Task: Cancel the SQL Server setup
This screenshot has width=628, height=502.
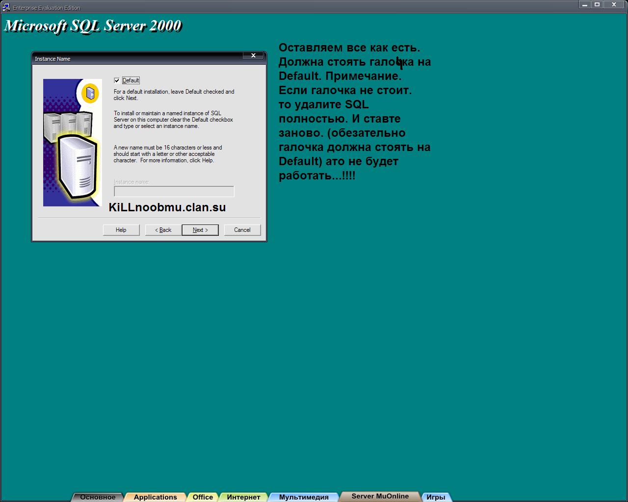Action: pyautogui.click(x=242, y=230)
